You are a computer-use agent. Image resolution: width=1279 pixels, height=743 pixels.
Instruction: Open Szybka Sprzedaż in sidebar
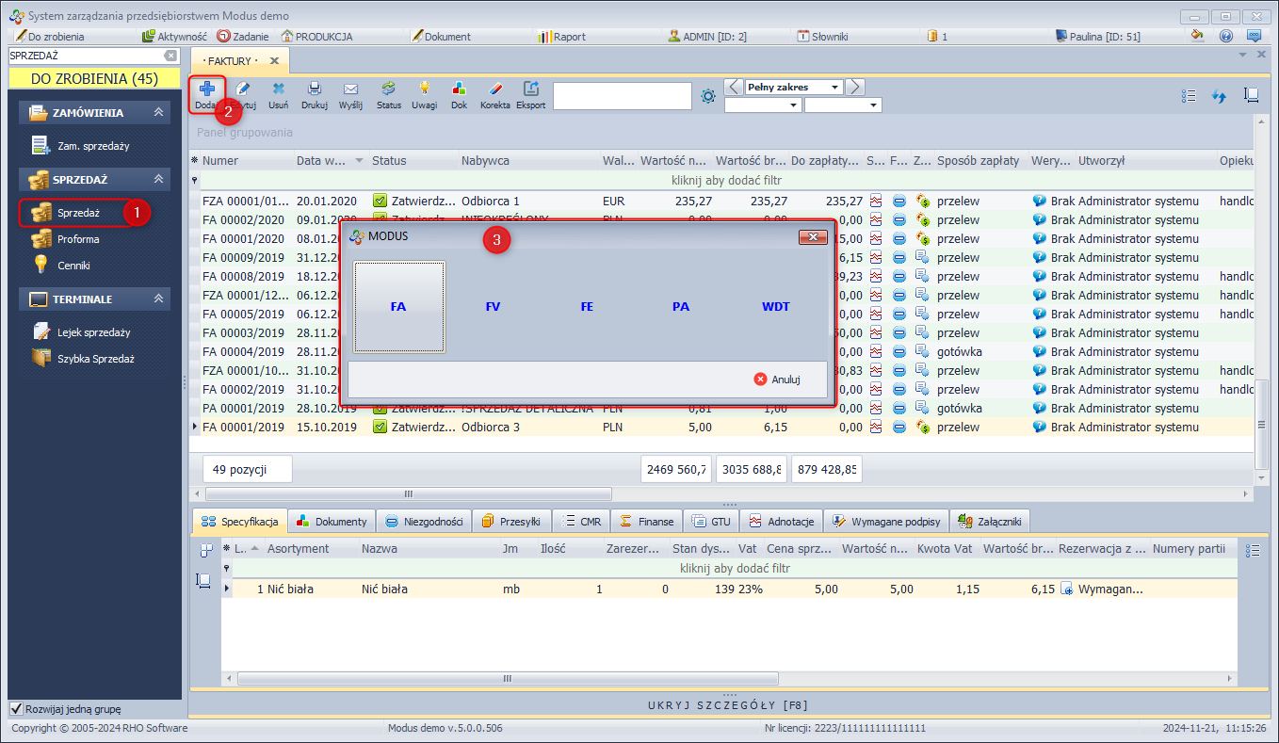coord(94,359)
